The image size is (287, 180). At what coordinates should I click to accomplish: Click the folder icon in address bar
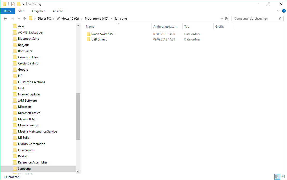tap(30, 19)
